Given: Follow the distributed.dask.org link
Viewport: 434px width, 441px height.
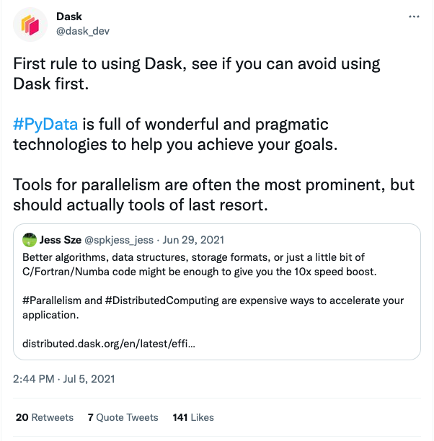Looking at the screenshot, I should point(109,344).
